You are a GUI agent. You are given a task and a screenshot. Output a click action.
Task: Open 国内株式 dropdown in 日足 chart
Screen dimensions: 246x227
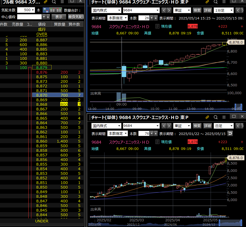106,126
